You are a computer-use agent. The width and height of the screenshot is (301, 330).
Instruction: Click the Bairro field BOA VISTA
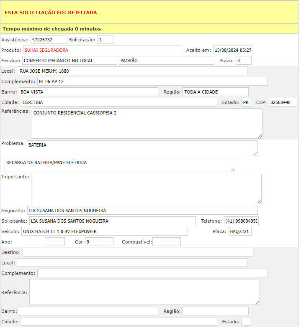(x=88, y=92)
